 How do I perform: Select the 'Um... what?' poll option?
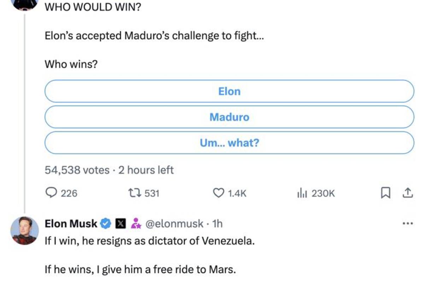(229, 143)
